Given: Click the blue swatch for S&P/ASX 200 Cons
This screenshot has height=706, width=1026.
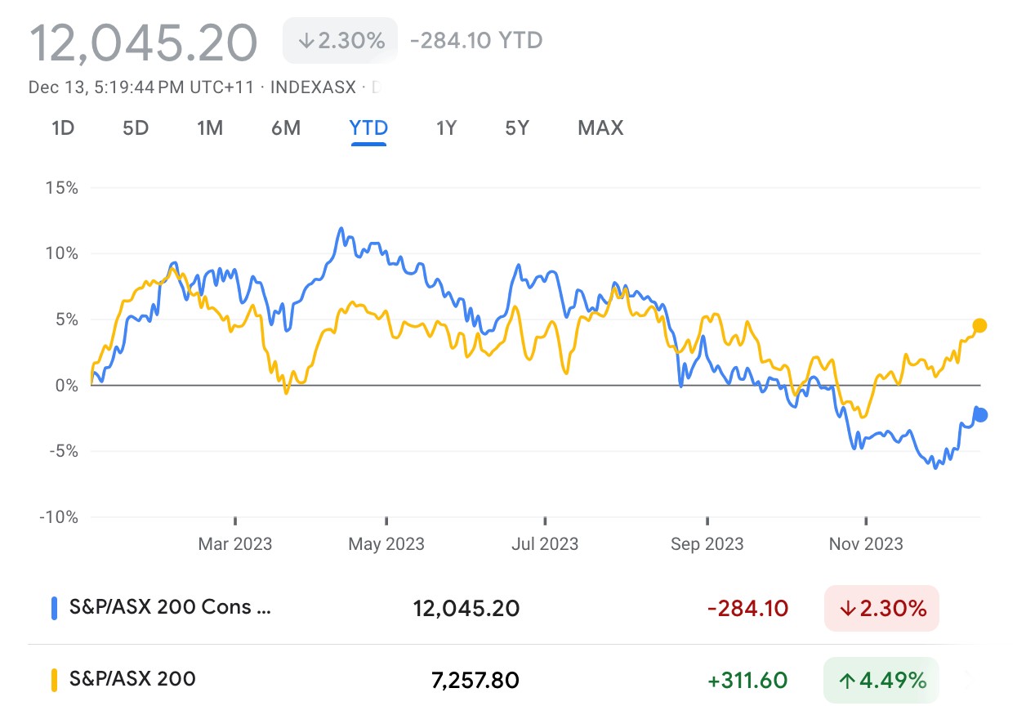Looking at the screenshot, I should click(54, 608).
